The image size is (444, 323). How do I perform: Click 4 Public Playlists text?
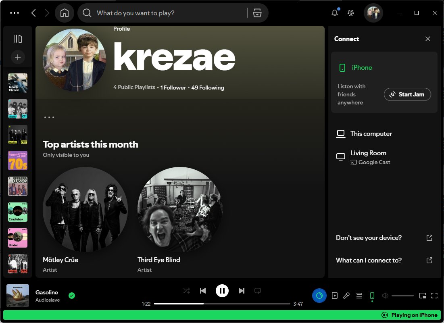pos(134,88)
